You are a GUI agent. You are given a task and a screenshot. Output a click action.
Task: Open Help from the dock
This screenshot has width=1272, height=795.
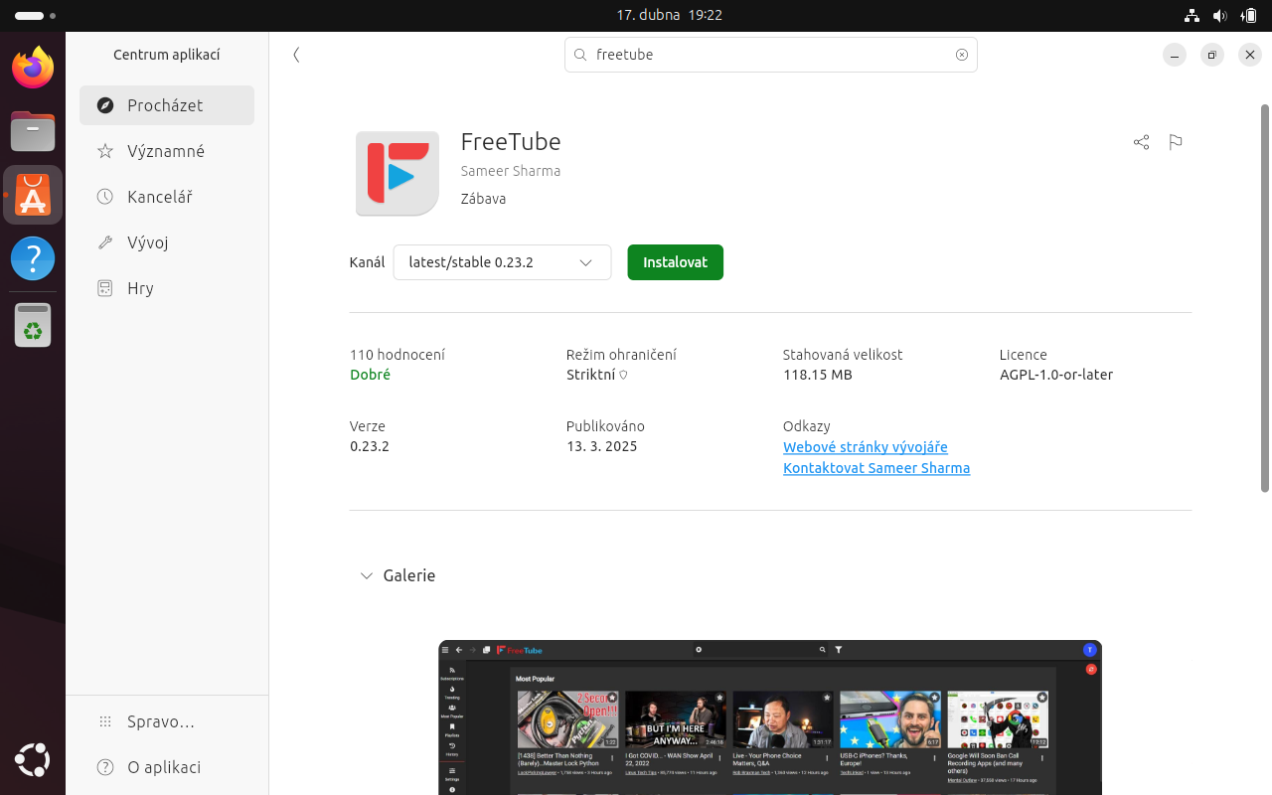pos(33,259)
